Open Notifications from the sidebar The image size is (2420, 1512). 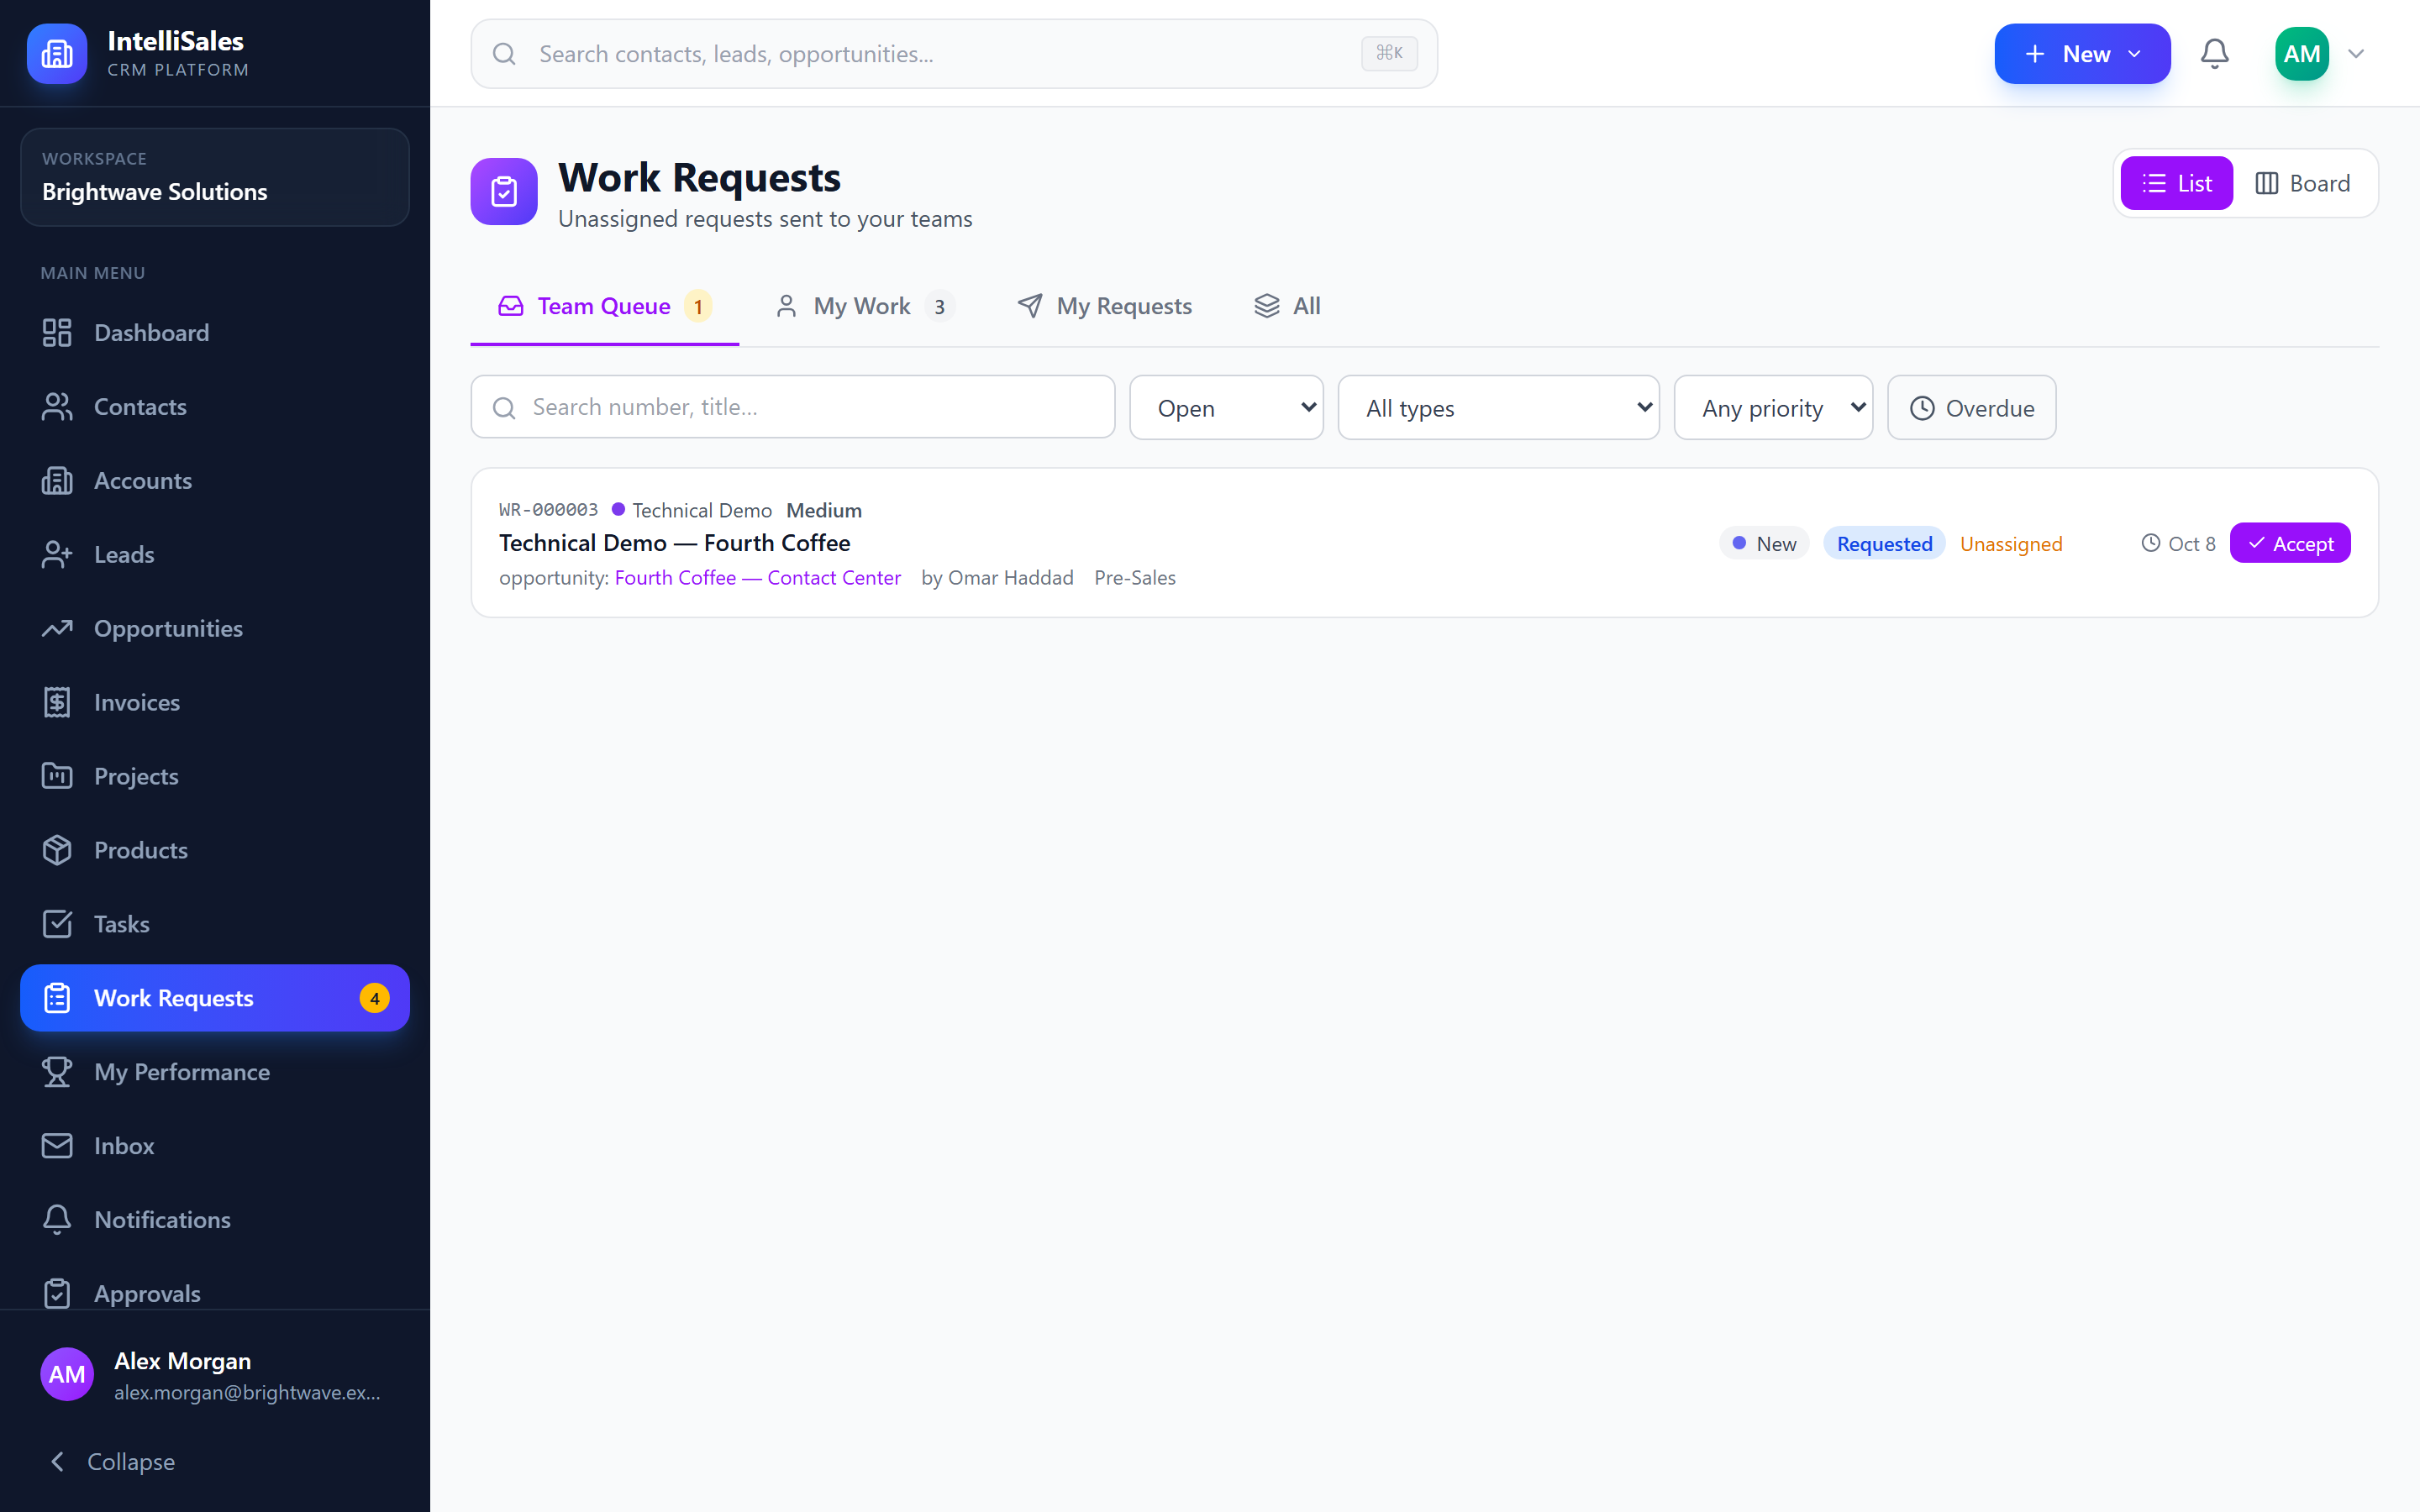tap(214, 1220)
